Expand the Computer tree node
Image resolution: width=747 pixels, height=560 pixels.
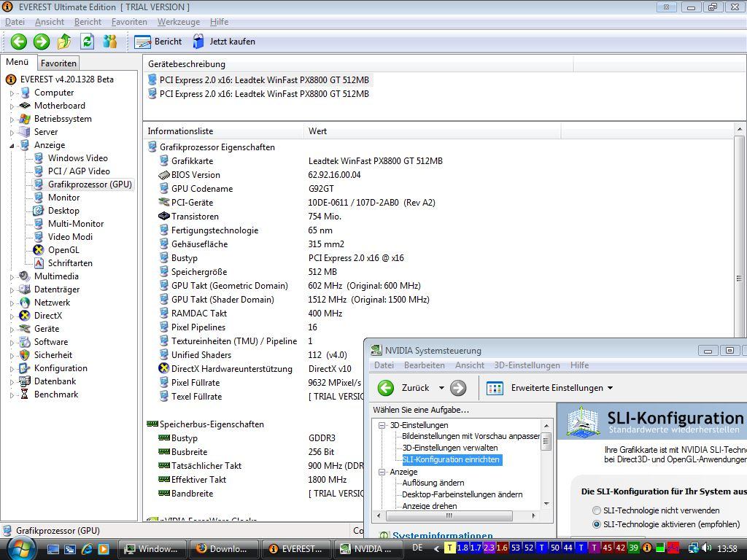12,93
